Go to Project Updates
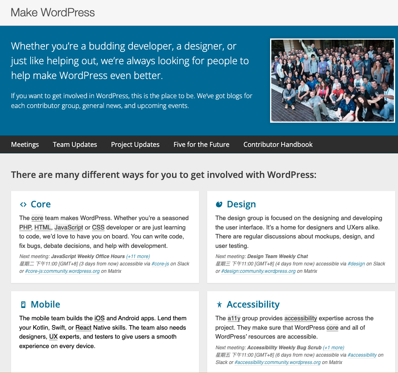 pyautogui.click(x=135, y=144)
